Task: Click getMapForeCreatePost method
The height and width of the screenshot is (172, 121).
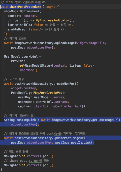Action: point(46,93)
